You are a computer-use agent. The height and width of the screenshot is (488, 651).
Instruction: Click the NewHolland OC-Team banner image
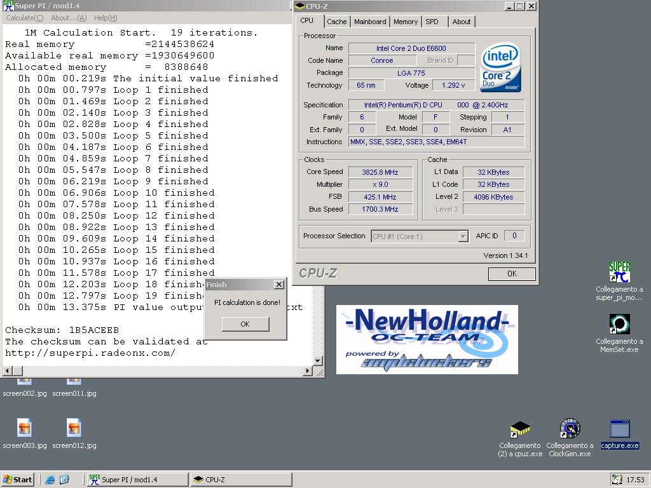(x=427, y=339)
